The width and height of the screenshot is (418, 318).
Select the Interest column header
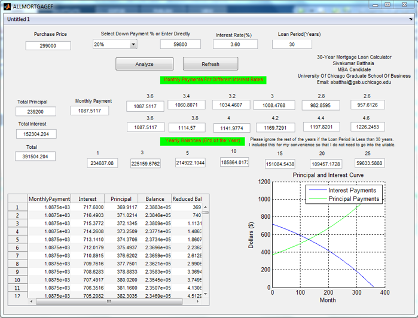tap(87, 198)
